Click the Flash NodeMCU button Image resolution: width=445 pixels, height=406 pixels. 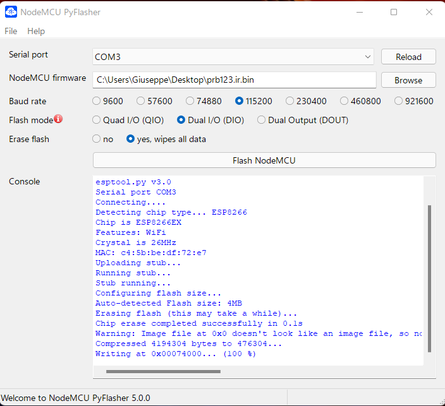(x=264, y=160)
